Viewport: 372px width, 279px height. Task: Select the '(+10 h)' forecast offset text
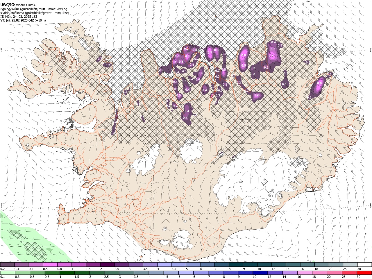click(x=40, y=20)
